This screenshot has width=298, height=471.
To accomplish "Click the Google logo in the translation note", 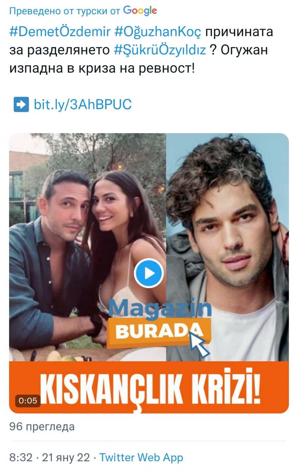I will (140, 11).
